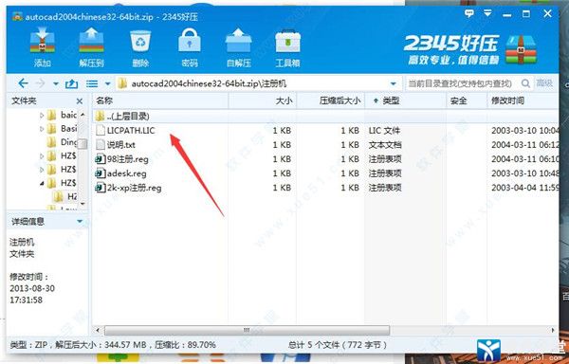This screenshot has width=569, height=364.
Task: Go back with the left arrow button
Action: [x=23, y=83]
